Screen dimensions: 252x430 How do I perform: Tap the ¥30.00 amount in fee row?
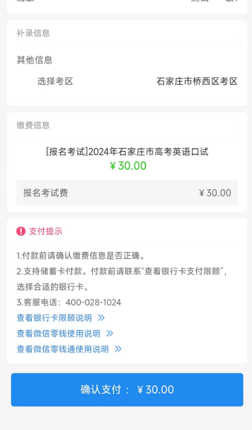(215, 193)
